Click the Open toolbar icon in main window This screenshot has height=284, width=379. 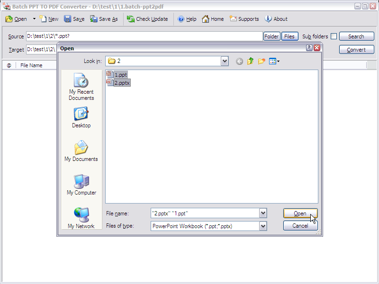[16, 19]
